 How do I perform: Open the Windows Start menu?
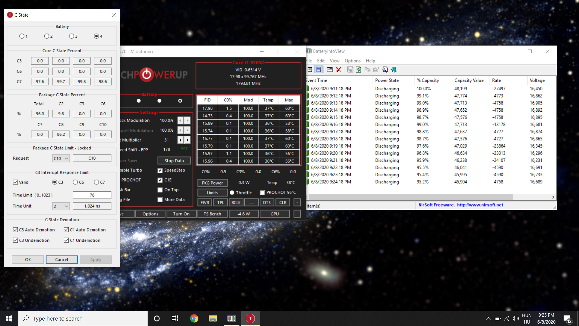click(9, 318)
